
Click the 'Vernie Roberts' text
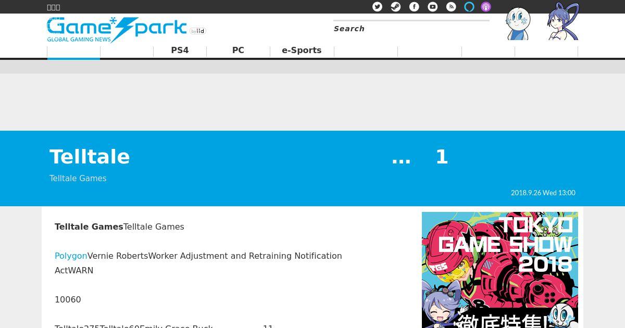118,256
